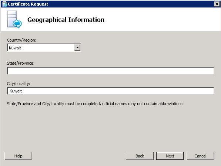Click the Geographical Information heading
Screen dimensions: 221x166
tap(66, 20)
